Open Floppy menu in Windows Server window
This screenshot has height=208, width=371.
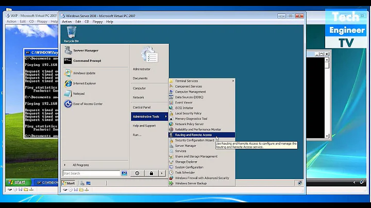point(97,22)
